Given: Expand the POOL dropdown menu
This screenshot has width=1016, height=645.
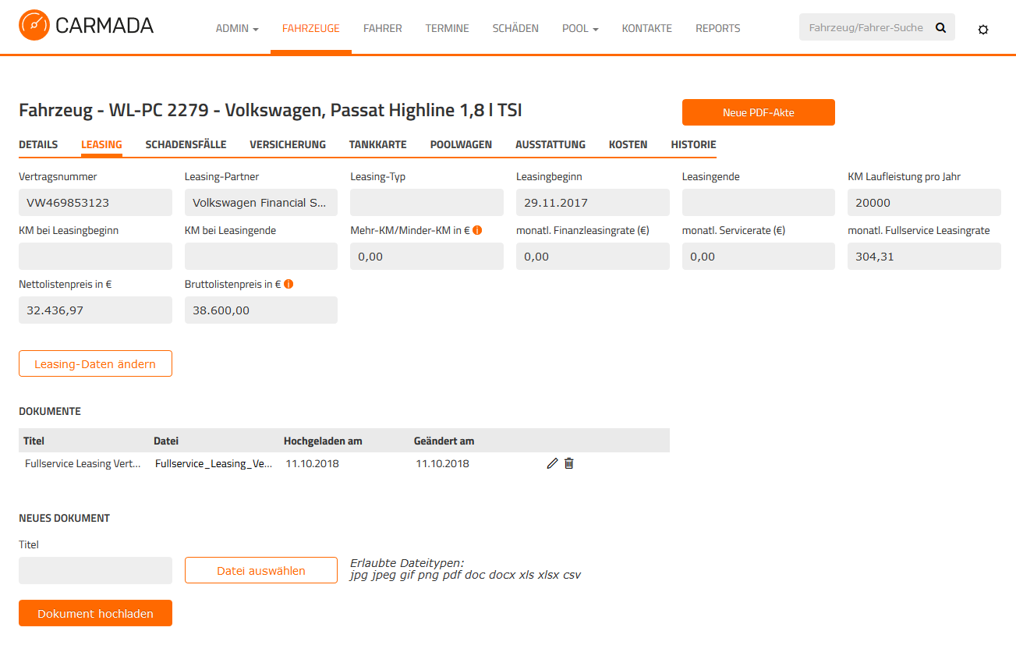Looking at the screenshot, I should (x=580, y=28).
